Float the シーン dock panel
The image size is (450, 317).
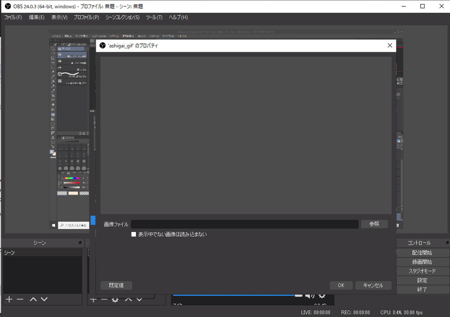[x=80, y=243]
